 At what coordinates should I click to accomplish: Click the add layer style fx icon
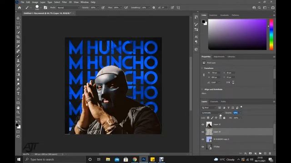point(246,153)
